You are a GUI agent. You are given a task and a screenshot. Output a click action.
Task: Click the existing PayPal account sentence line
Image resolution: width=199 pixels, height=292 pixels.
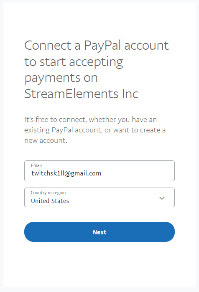[x=95, y=130]
